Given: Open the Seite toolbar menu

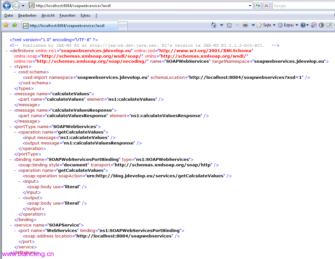Looking at the screenshot, I should [x=266, y=25].
